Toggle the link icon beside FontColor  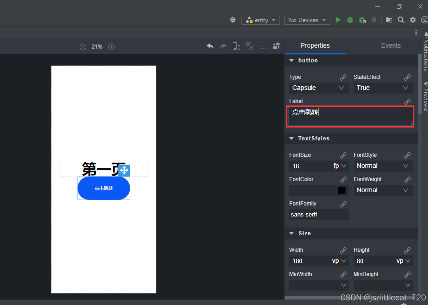click(343, 180)
